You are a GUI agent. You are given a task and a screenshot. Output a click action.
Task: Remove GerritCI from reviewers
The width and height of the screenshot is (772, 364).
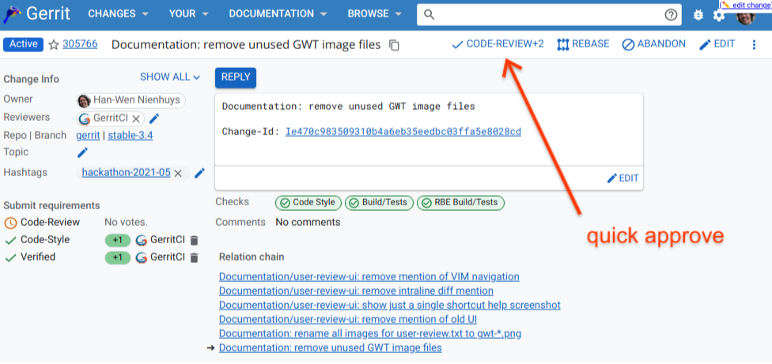(136, 118)
